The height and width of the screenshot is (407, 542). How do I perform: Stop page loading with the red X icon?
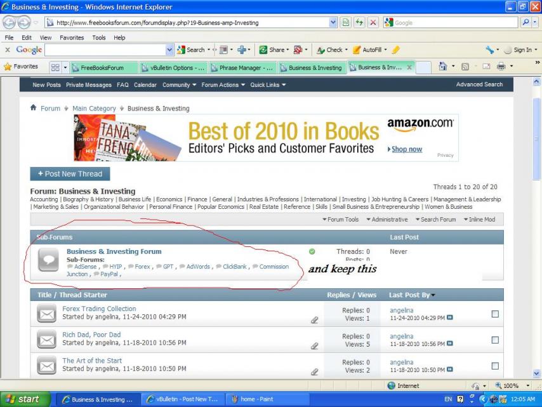pos(373,22)
